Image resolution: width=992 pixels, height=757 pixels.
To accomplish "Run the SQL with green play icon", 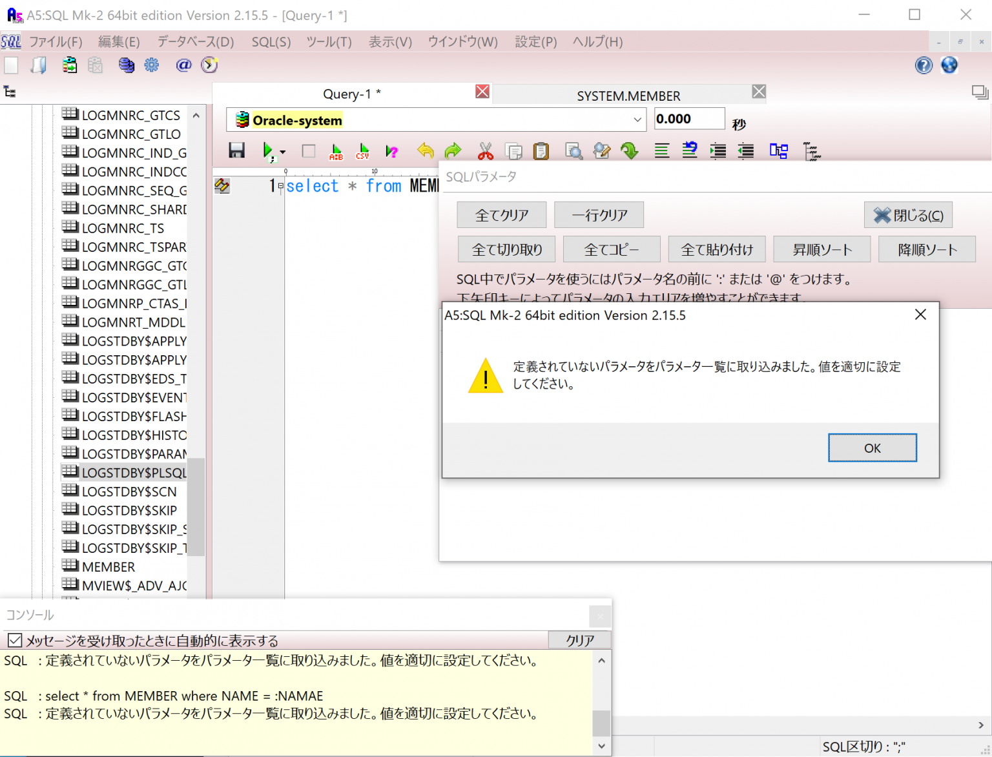I will coord(267,151).
